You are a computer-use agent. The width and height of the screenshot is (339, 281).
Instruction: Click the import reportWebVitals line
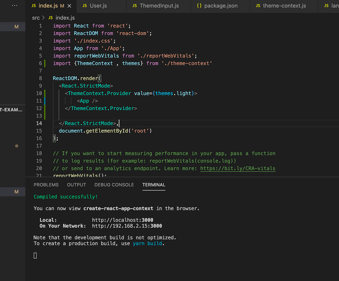pos(125,56)
